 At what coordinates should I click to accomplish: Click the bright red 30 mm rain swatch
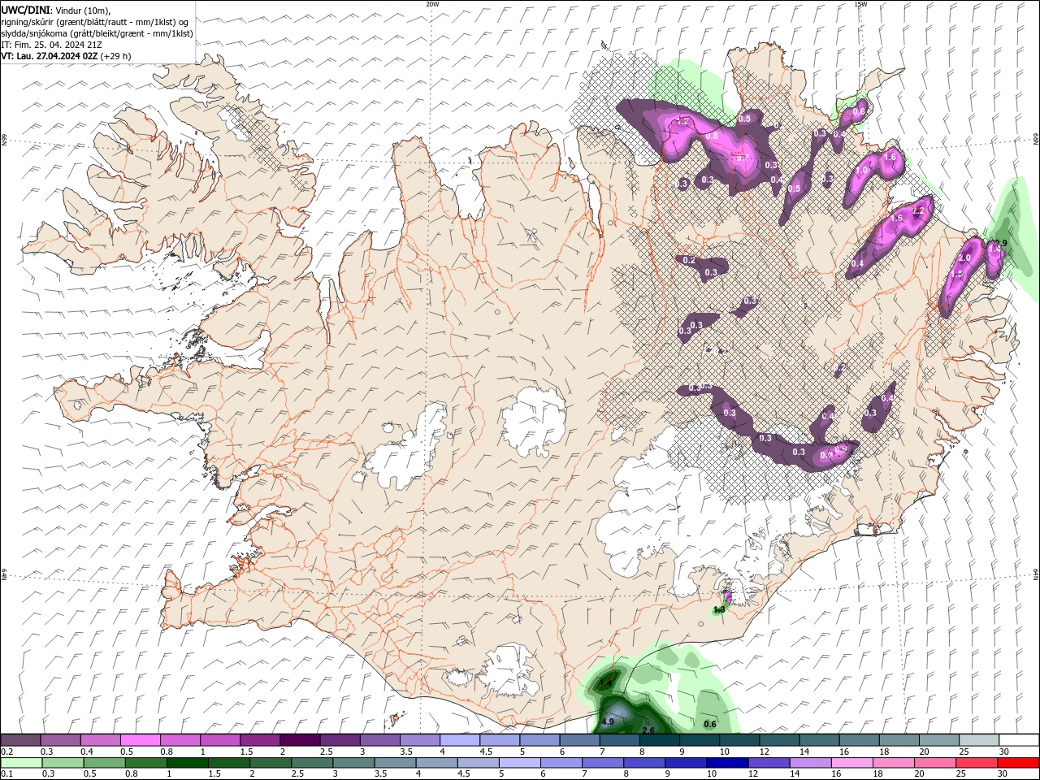click(x=1018, y=763)
